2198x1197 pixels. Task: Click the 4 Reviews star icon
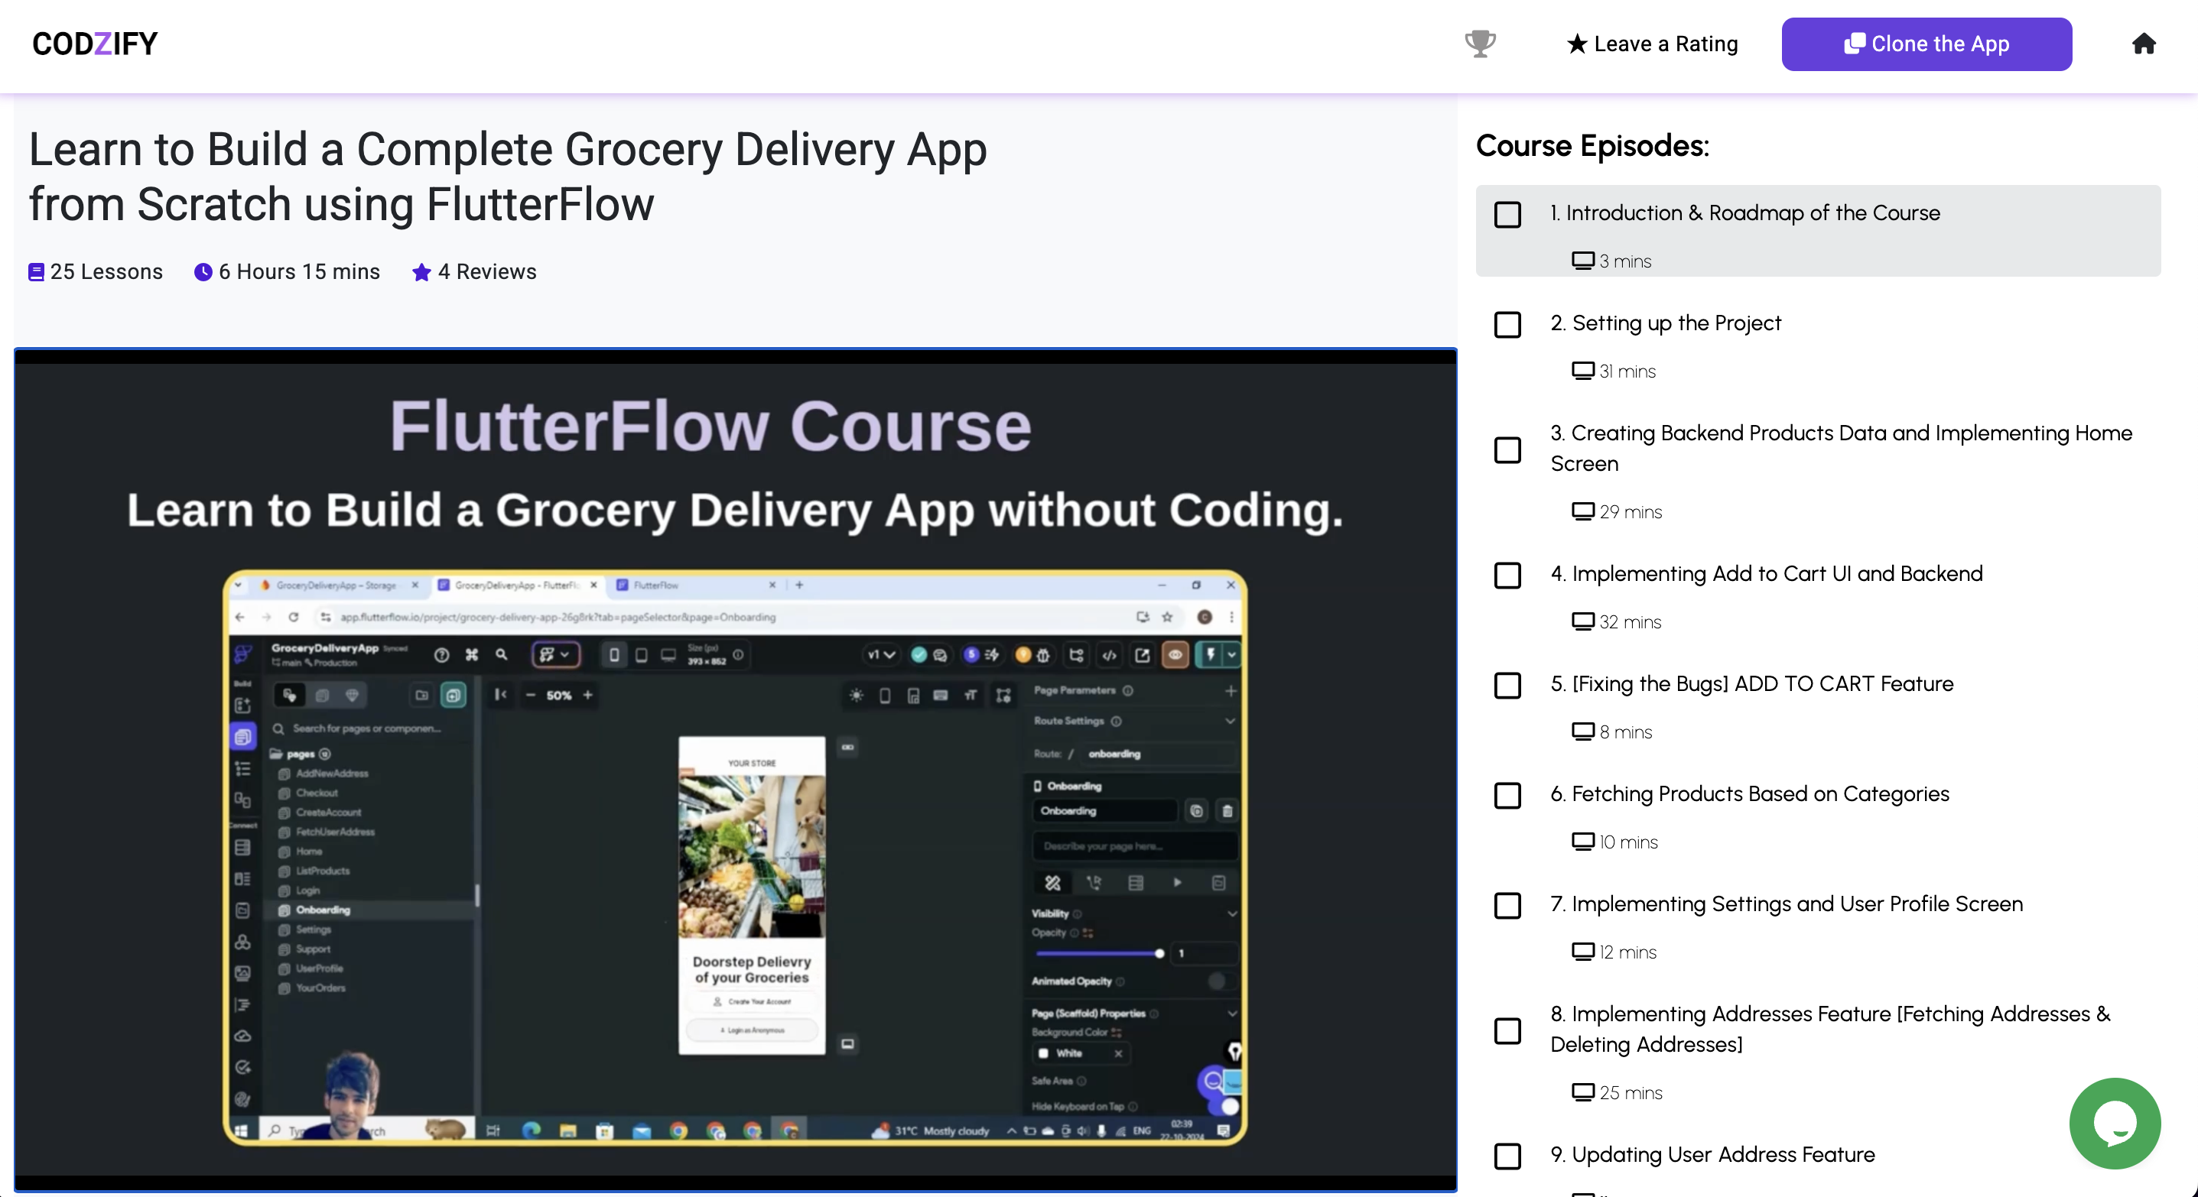[x=421, y=272]
